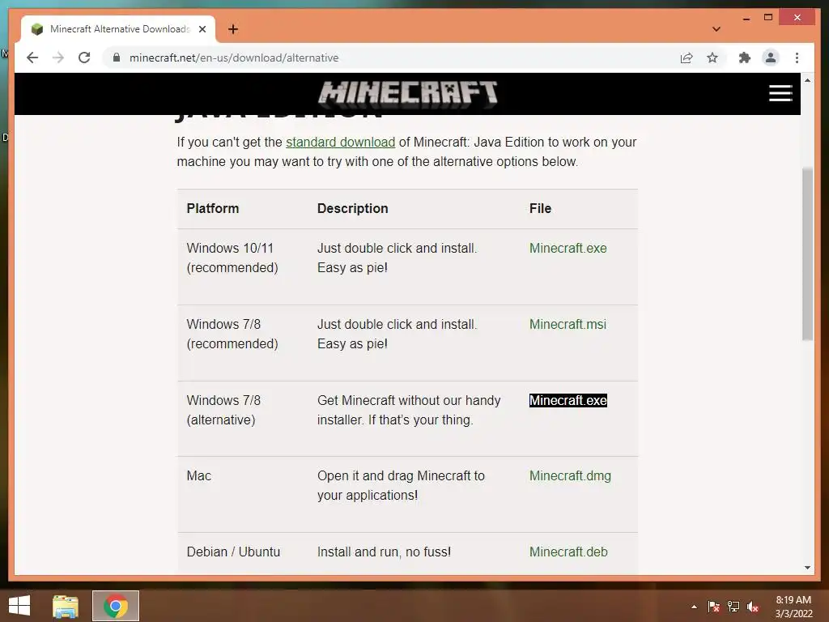Click the muted volume tray icon
The width and height of the screenshot is (829, 622).
(x=753, y=607)
